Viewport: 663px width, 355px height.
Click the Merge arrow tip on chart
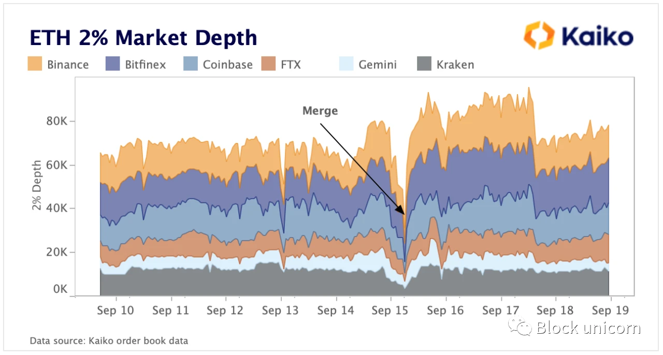(403, 213)
